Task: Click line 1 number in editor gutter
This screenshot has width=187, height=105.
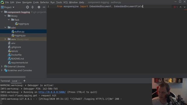Action: click(48, 6)
